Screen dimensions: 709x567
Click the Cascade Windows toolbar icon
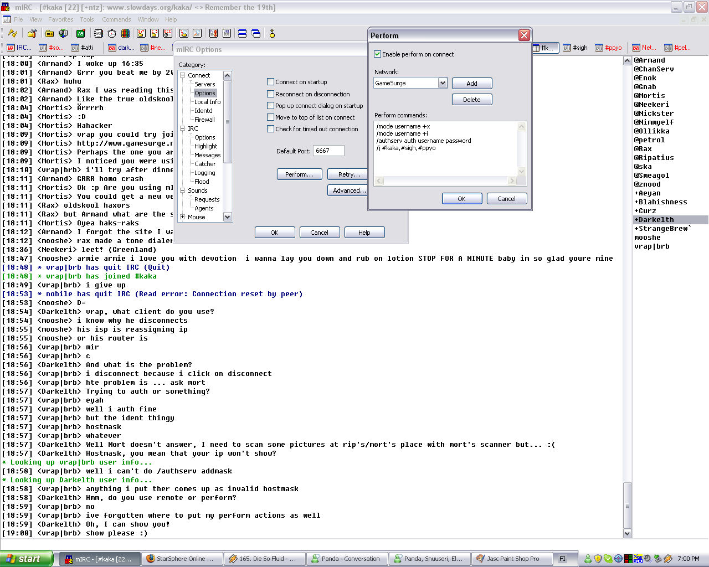click(x=256, y=33)
